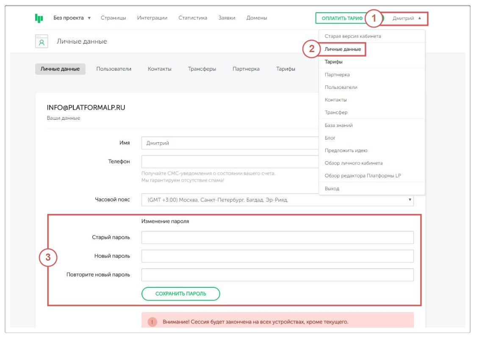Select Личные данные in user menu

click(343, 50)
